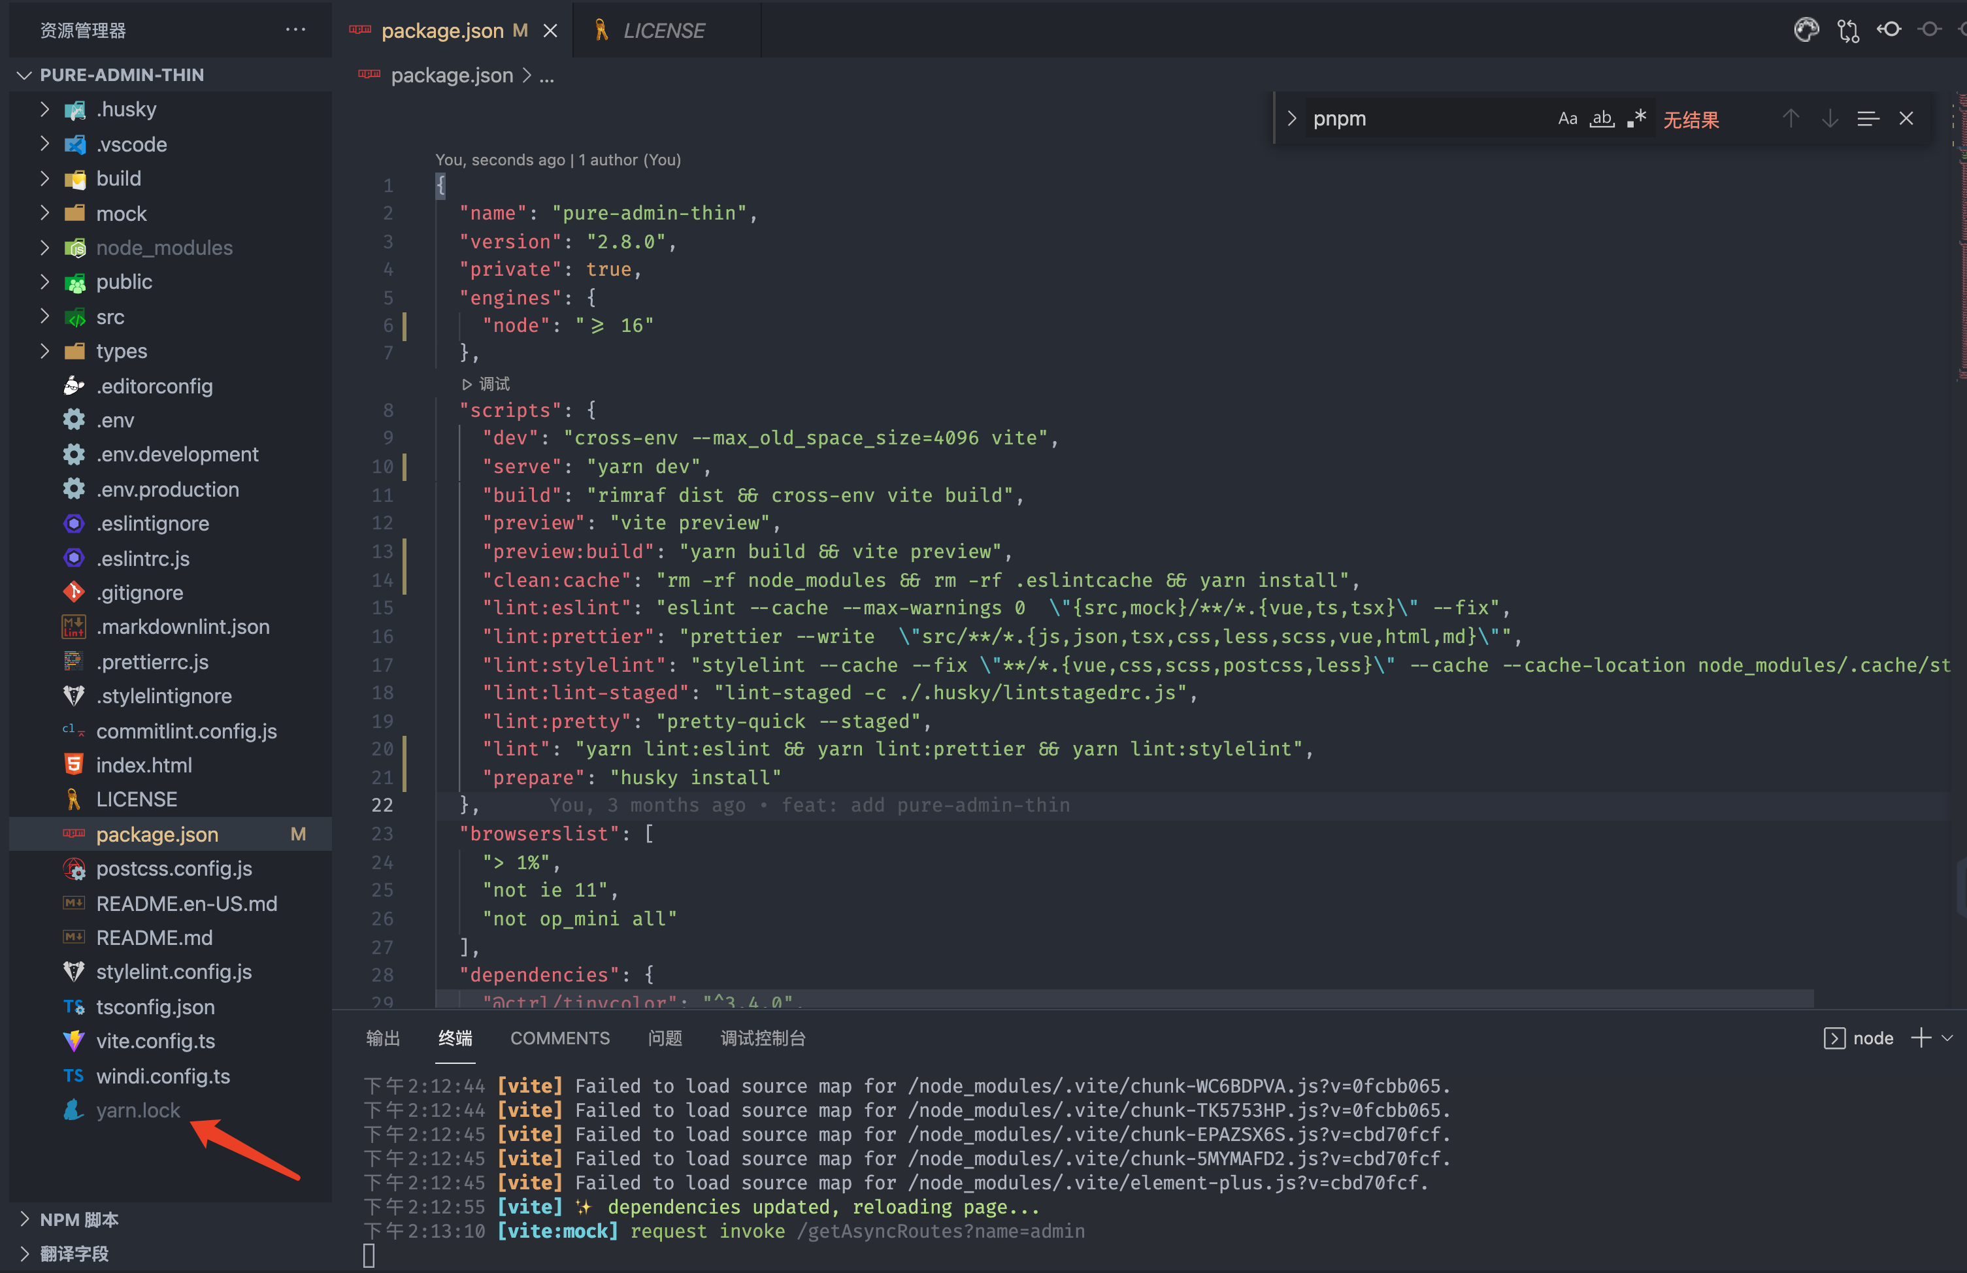Image resolution: width=1967 pixels, height=1273 pixels.
Task: Switch to the 输出 panel tab
Action: click(384, 1038)
